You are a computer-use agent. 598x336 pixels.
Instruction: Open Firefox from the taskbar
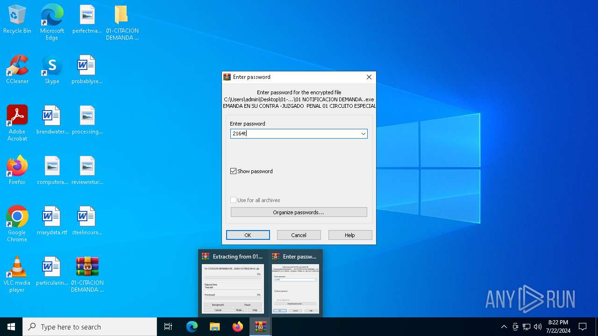coord(237,327)
